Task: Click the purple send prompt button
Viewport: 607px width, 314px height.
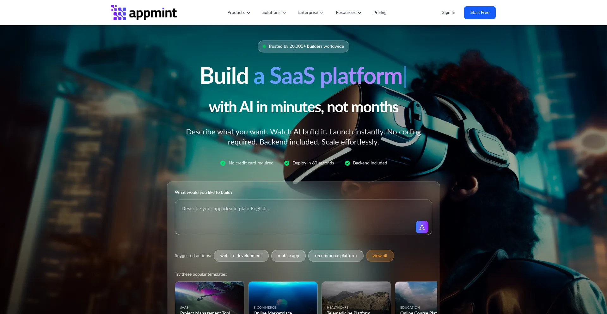Action: (422, 227)
